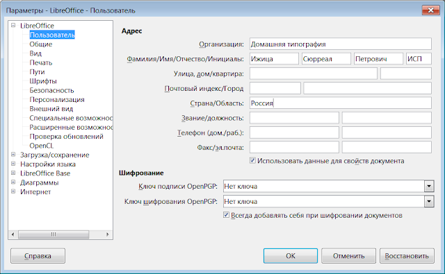
Task: Select Расширенные возможности in the tree
Action: (x=71, y=127)
